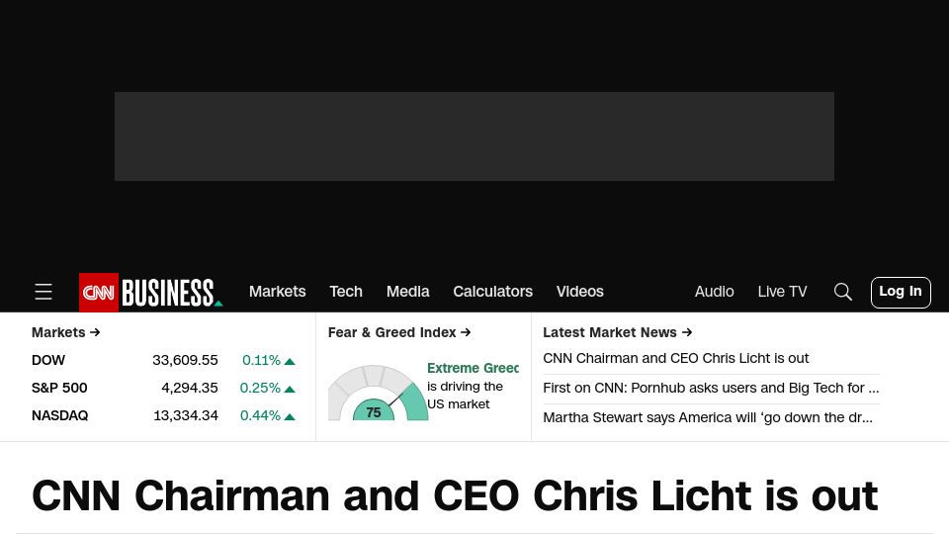
Task: Click the DOW green up triangle
Action: [x=290, y=362]
